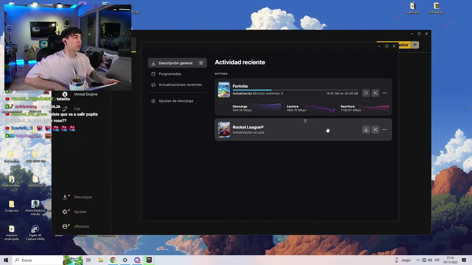Click the Juego taskbar widget

(403, 260)
